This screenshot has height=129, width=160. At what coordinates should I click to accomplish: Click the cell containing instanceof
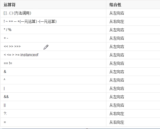(x=53, y=55)
